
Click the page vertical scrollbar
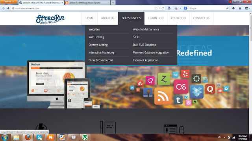(250, 73)
